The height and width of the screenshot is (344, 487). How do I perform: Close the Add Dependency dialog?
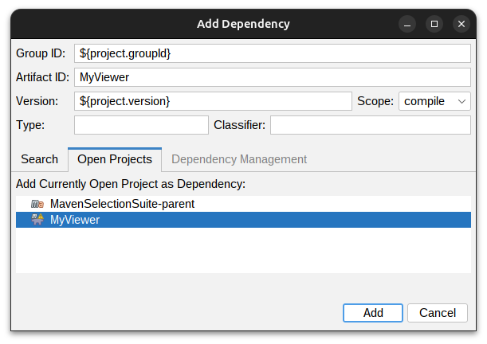(x=461, y=24)
